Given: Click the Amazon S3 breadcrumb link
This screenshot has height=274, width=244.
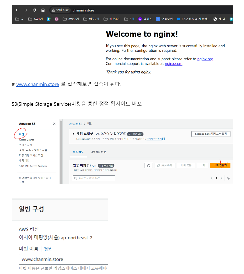Looking at the screenshot, I should pos(75,124).
